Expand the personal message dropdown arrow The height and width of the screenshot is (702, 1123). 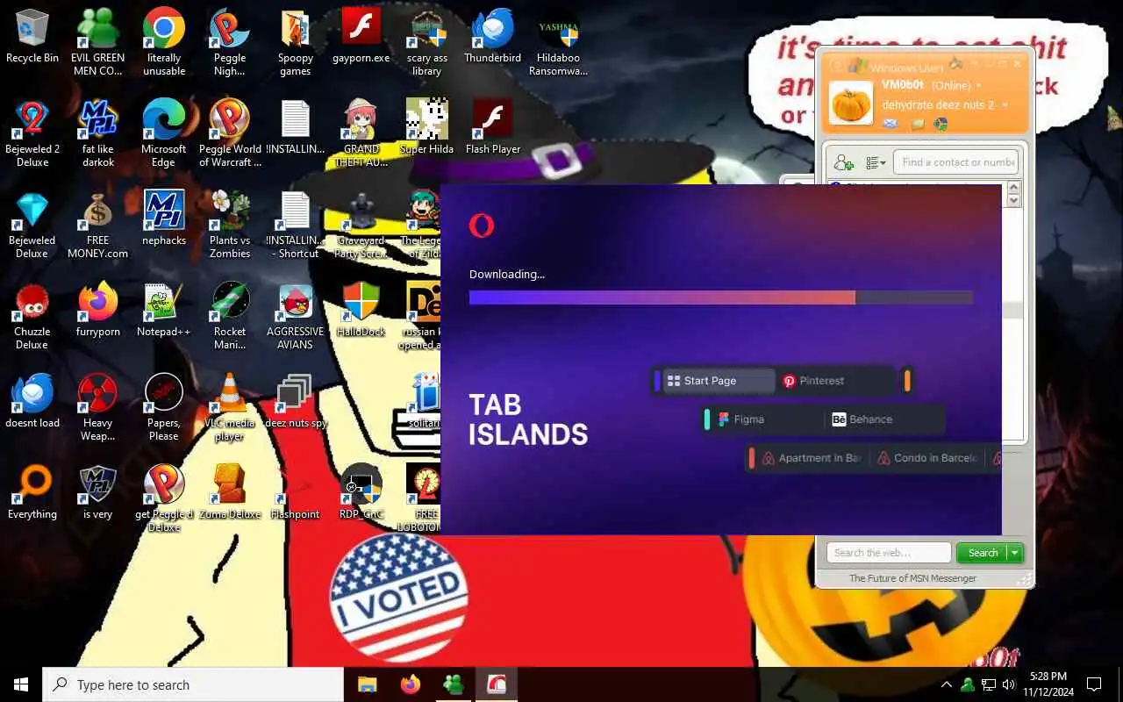[1005, 105]
